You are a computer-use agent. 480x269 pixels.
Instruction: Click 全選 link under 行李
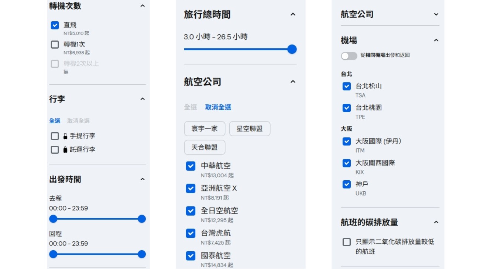coord(55,121)
